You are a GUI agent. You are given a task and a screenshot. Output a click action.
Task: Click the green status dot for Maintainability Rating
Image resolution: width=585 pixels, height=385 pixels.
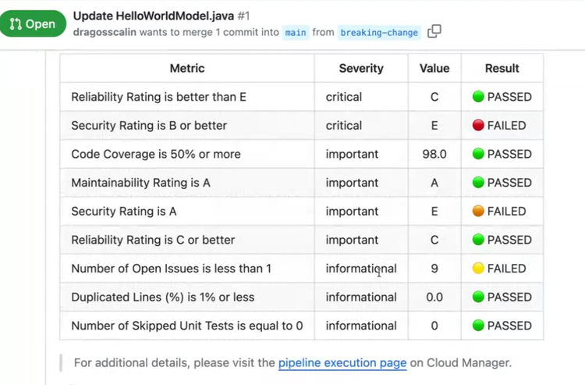478,183
